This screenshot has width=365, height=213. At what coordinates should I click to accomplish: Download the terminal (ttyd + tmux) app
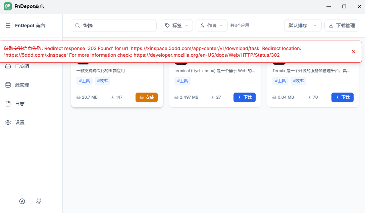(x=245, y=97)
